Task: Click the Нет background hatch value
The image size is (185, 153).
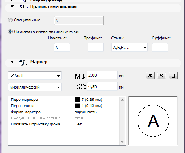Action: [x=78, y=124]
